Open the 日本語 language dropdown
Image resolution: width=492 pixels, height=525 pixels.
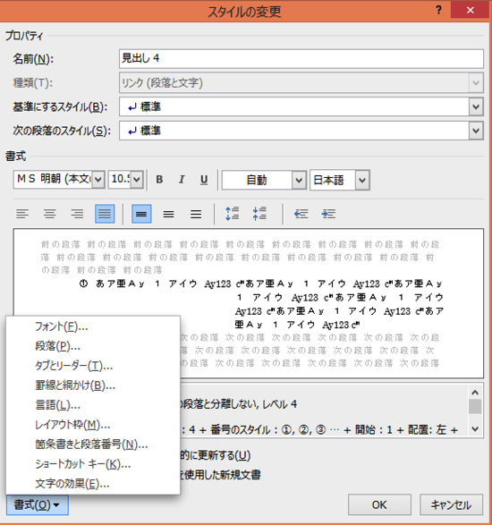[x=362, y=181]
